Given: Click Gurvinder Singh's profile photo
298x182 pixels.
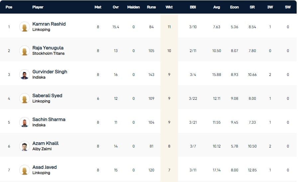Looking at the screenshot, I should coord(25,75).
